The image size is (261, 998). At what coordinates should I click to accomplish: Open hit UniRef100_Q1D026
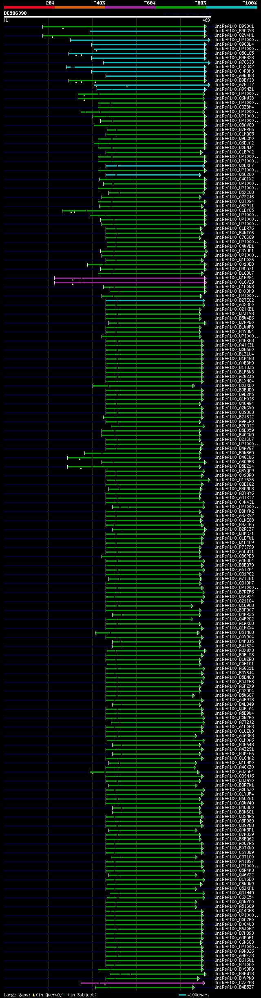(234, 260)
